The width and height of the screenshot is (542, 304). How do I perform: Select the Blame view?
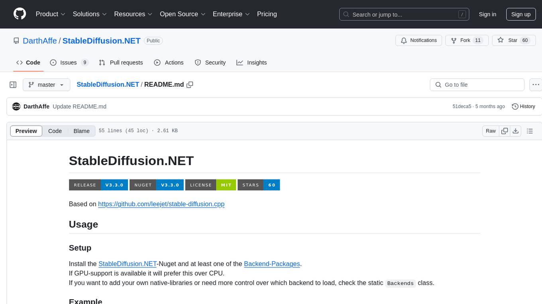[81, 131]
